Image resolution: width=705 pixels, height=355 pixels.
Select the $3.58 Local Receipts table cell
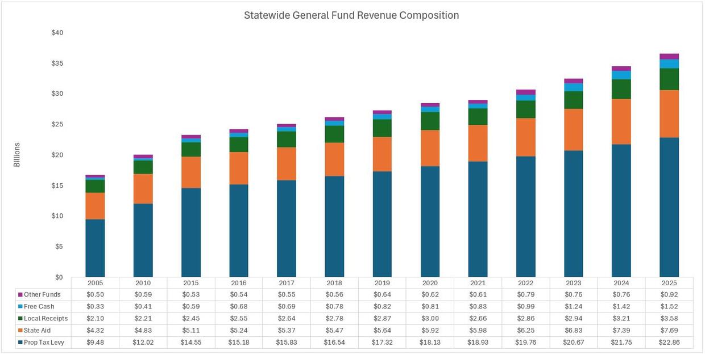tap(669, 319)
